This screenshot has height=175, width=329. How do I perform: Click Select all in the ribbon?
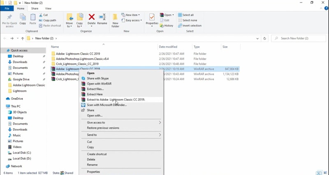click(x=186, y=15)
